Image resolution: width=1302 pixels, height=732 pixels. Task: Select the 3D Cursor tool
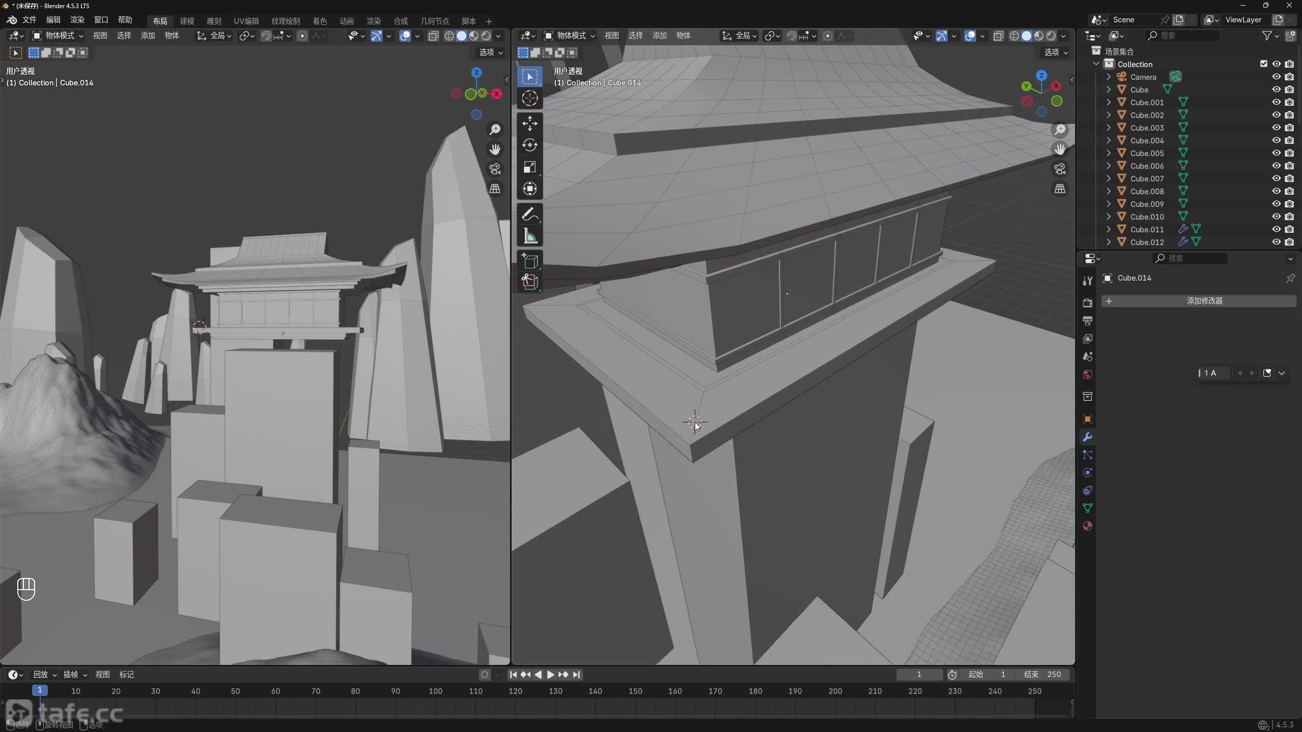point(529,98)
